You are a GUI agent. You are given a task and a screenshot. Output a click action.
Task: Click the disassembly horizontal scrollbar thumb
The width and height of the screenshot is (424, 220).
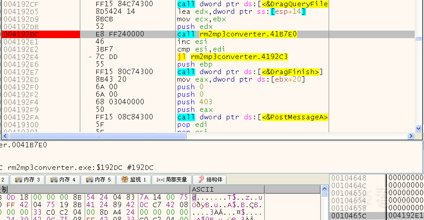(x=97, y=136)
